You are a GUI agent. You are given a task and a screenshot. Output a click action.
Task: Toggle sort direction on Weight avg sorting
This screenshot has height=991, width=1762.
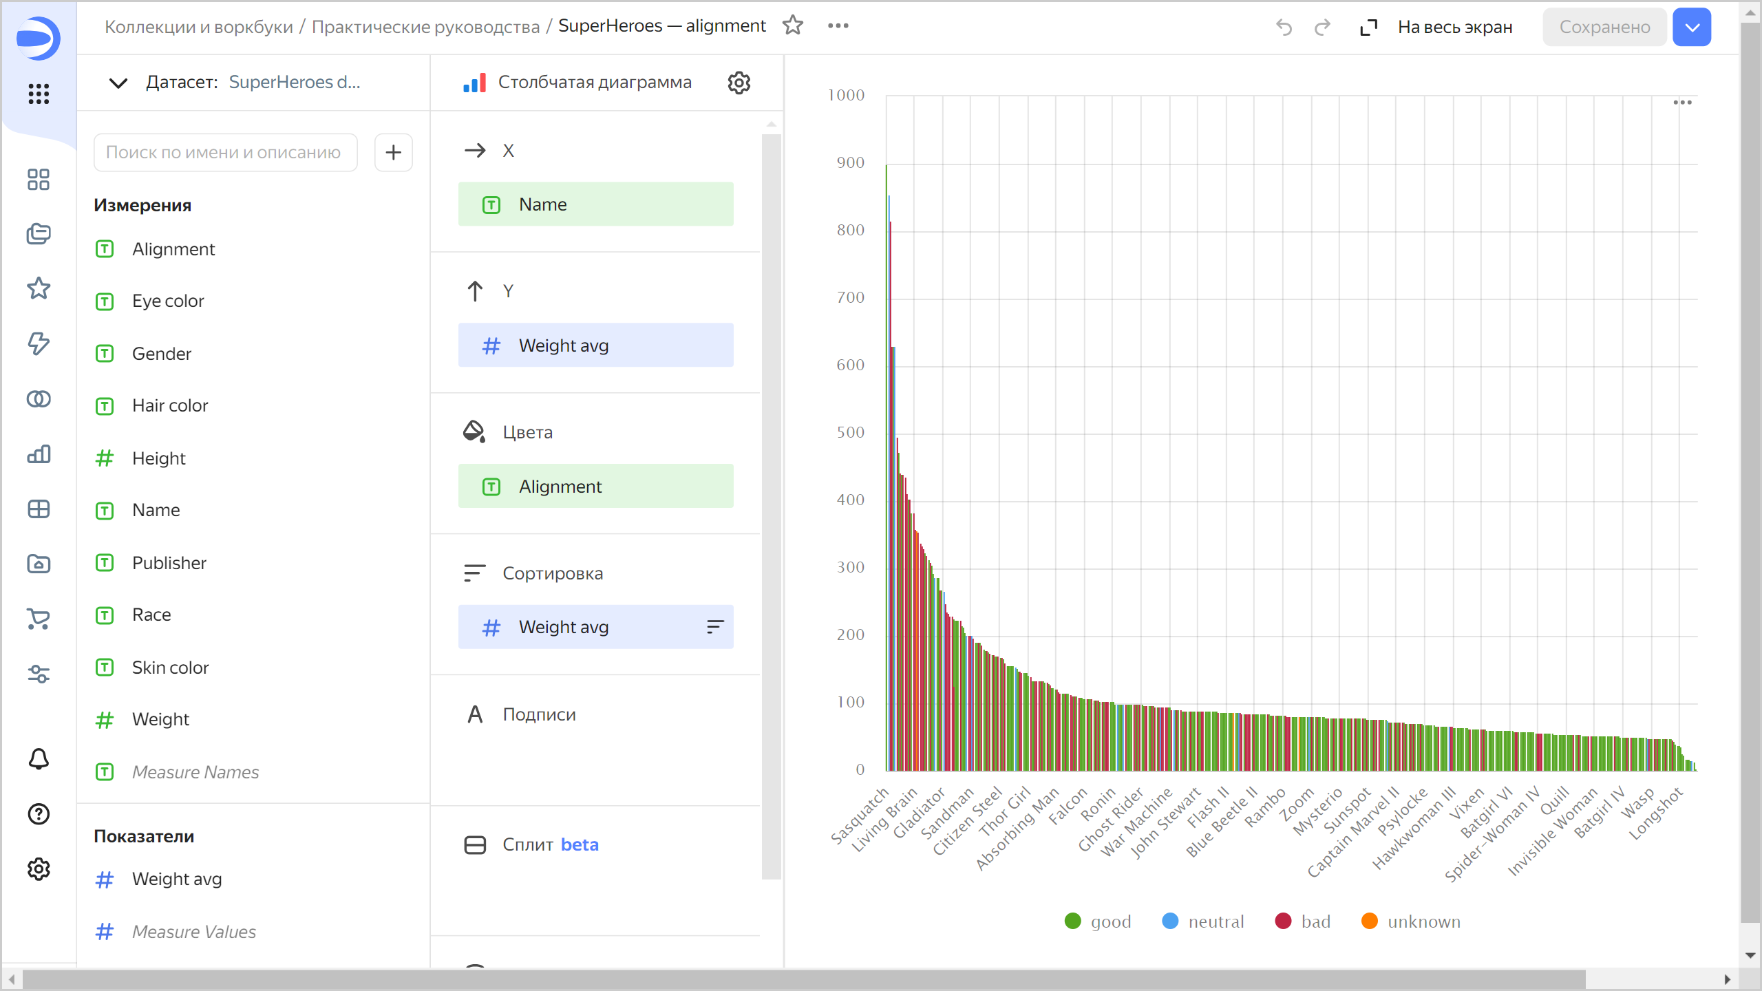[x=715, y=627]
